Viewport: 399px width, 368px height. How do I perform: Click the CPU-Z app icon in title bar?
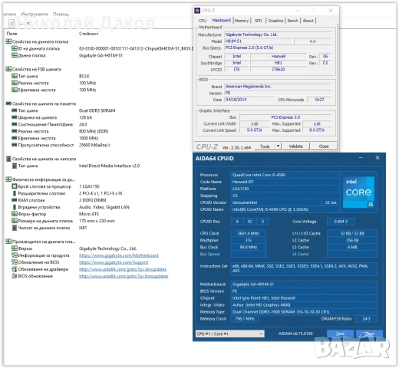tap(197, 11)
